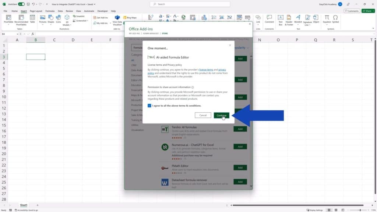Select the STORE tab in Office Add-ins

[165, 33]
